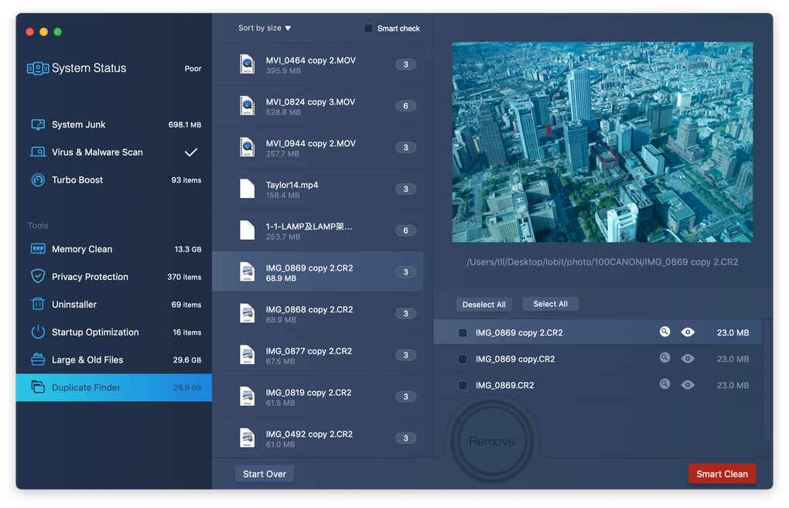
Task: Open Privacy Protection tool
Action: [114, 277]
